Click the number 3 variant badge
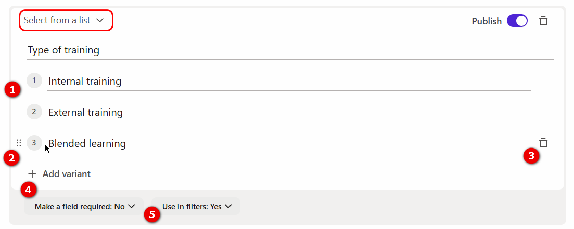This screenshot has height=229, width=574. [x=34, y=143]
